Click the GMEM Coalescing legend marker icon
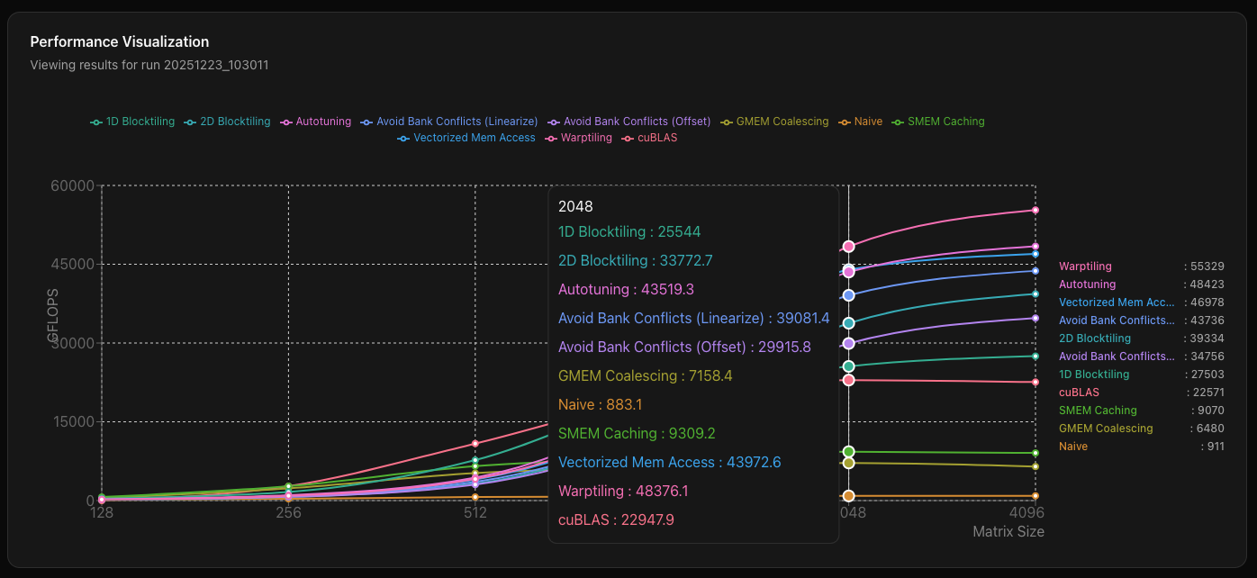1257x578 pixels. click(727, 122)
